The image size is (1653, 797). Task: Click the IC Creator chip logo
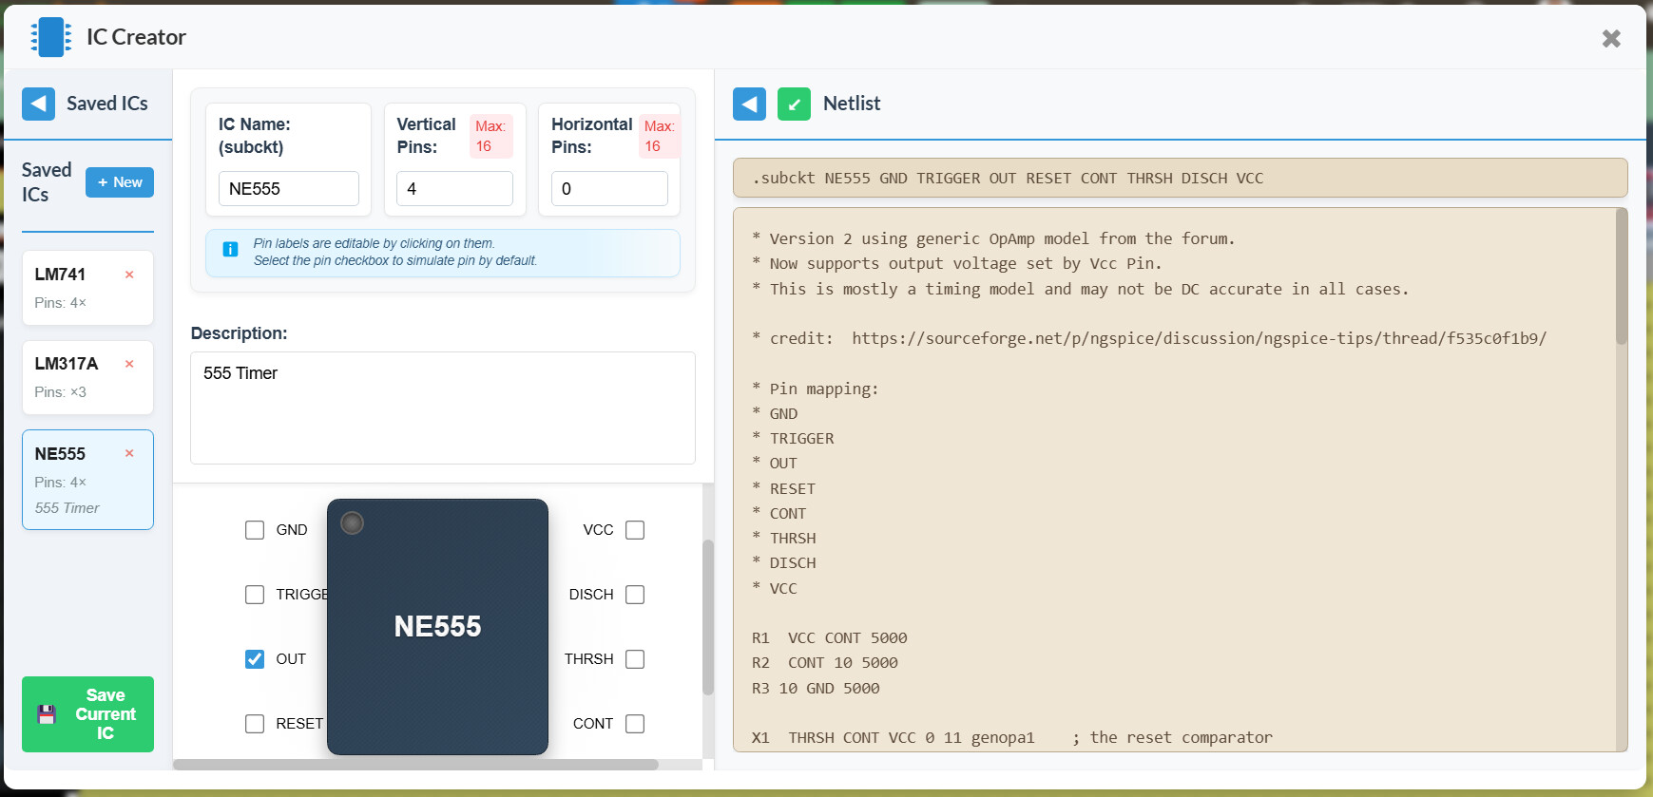[x=50, y=37]
